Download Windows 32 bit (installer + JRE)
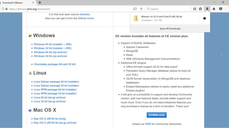Screen dimensions: 229x128 (x=53, y=48)
